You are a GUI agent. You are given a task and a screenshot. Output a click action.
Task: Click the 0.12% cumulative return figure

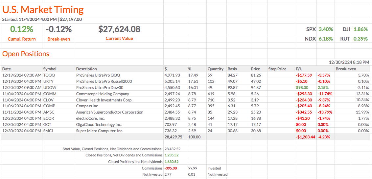click(22, 29)
